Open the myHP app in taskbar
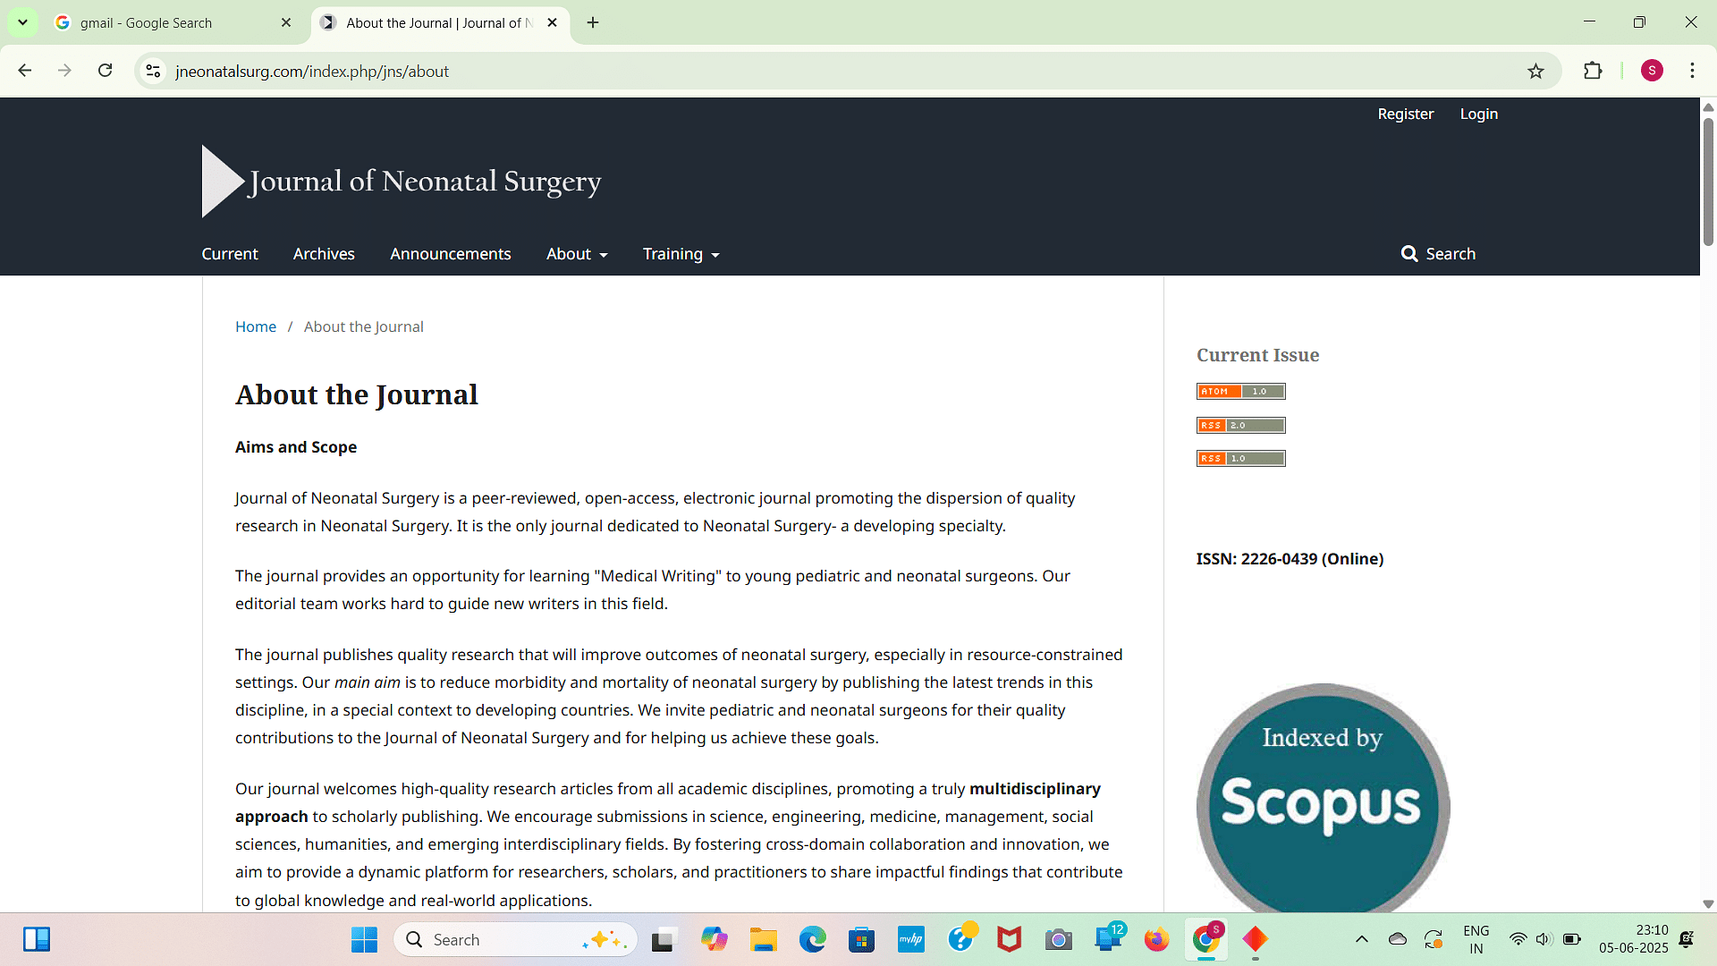The height and width of the screenshot is (966, 1717). (x=910, y=939)
